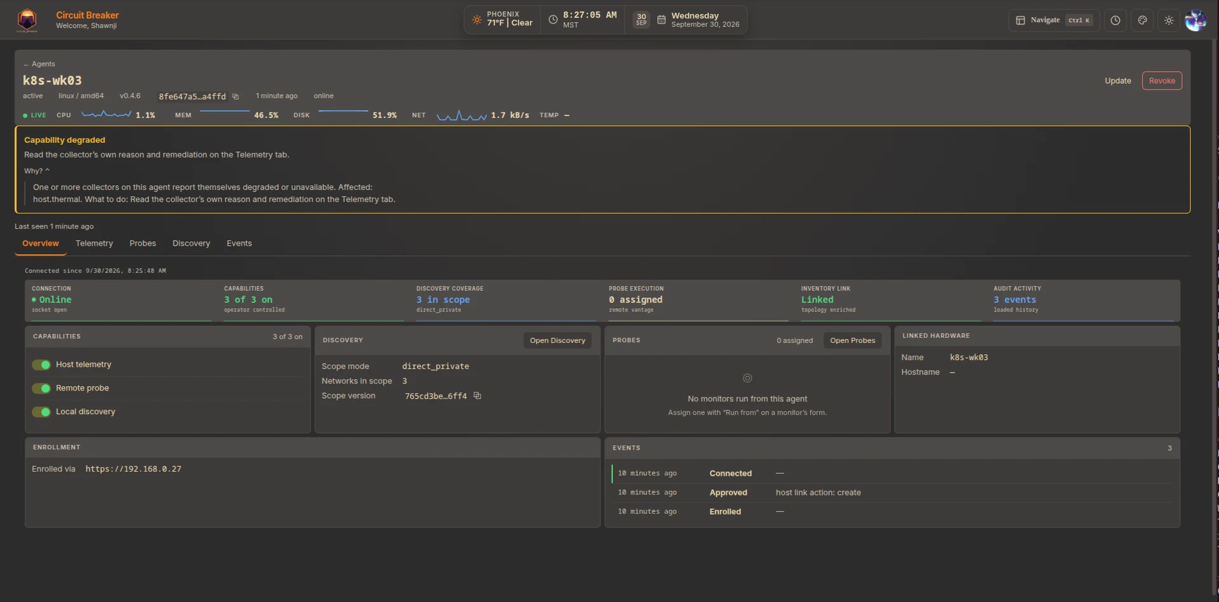
Task: Open the user avatar menu
Action: pos(1196,20)
